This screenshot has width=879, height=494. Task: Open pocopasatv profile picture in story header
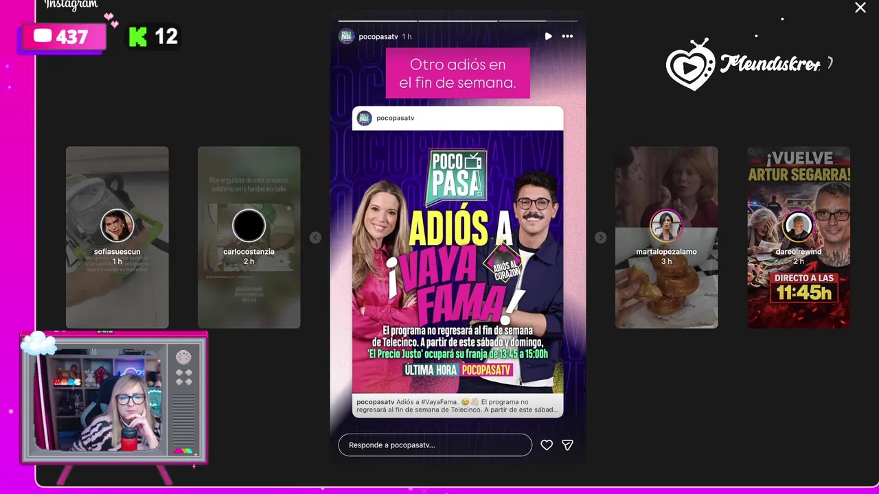tap(347, 36)
